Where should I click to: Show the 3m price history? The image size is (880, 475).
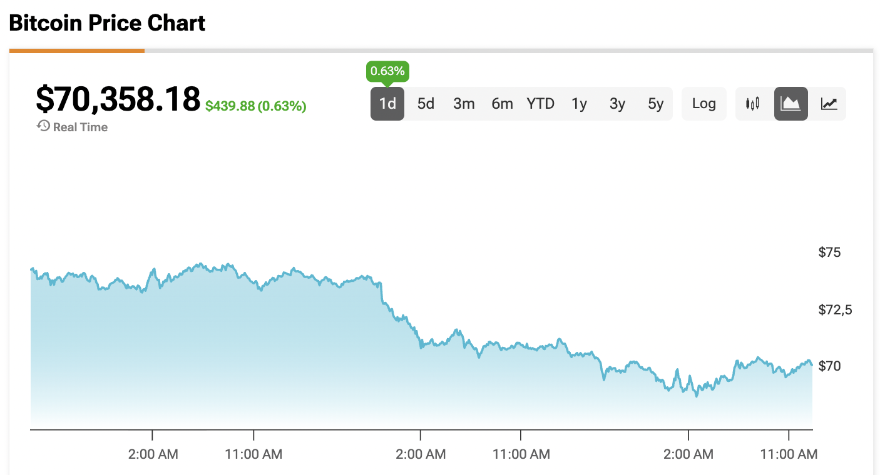[x=464, y=104]
